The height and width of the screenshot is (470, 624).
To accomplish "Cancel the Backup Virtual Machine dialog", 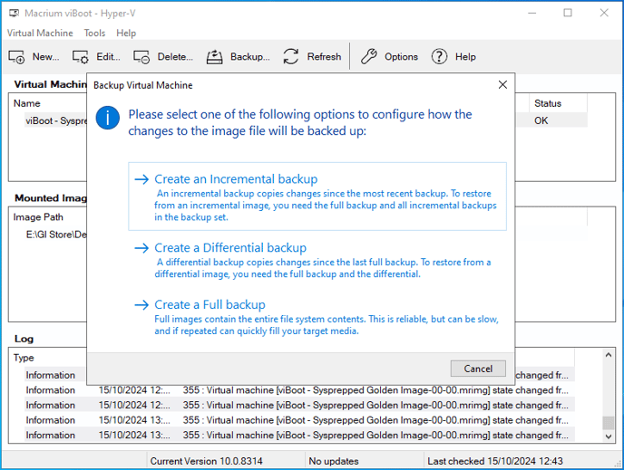I will coord(478,369).
